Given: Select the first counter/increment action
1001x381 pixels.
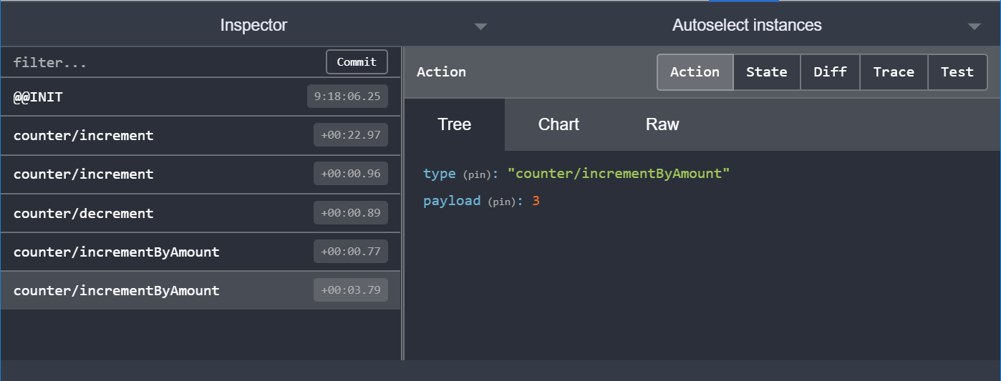Looking at the screenshot, I should [200, 135].
